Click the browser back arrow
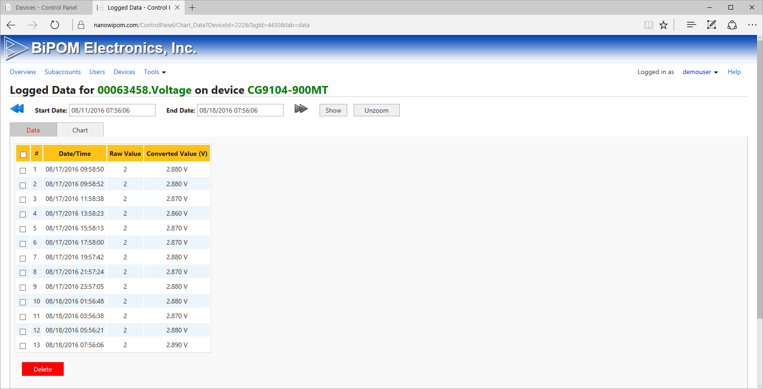This screenshot has width=763, height=389. (x=11, y=25)
